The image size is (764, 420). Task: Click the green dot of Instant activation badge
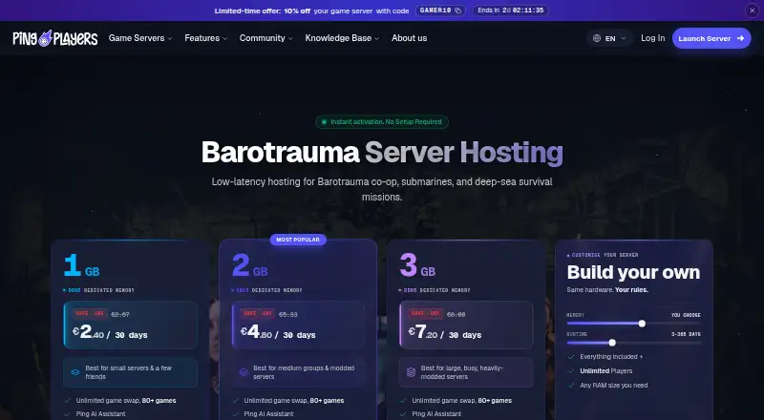point(324,122)
